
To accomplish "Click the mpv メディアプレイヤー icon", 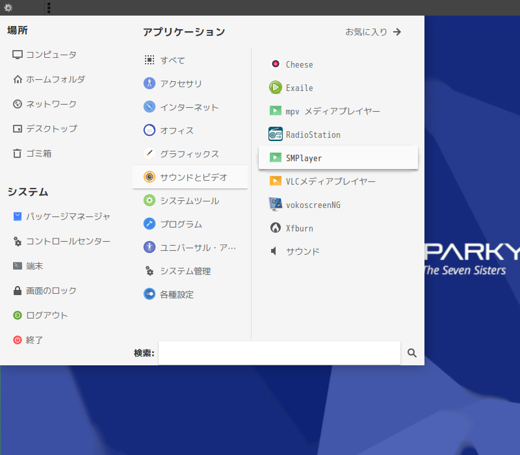I will click(x=275, y=110).
